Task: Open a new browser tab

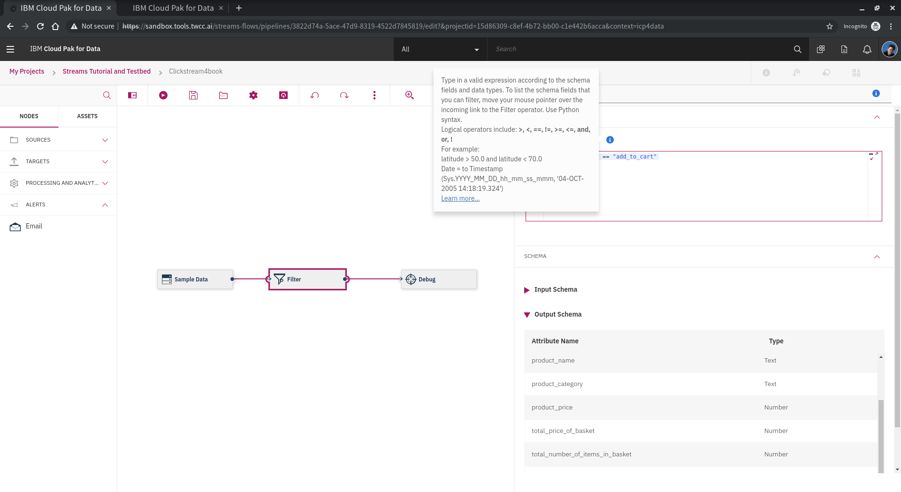Action: pos(239,8)
